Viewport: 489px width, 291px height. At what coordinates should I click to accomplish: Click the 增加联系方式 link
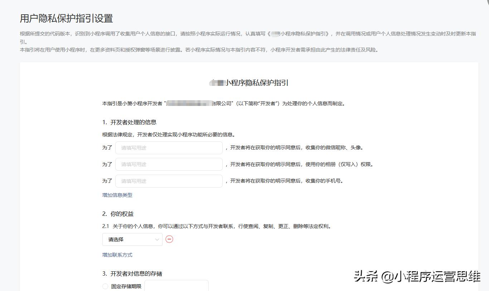(117, 255)
